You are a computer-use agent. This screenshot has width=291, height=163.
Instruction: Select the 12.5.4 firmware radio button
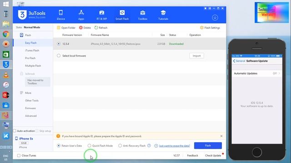pyautogui.click(x=59, y=44)
